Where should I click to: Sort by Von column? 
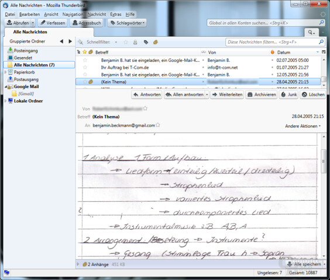(x=238, y=52)
